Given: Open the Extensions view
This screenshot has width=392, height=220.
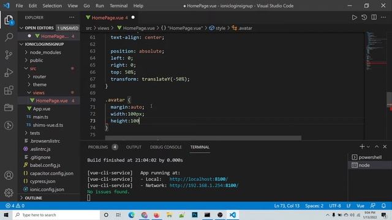Looking at the screenshot, I should pos(9,90).
